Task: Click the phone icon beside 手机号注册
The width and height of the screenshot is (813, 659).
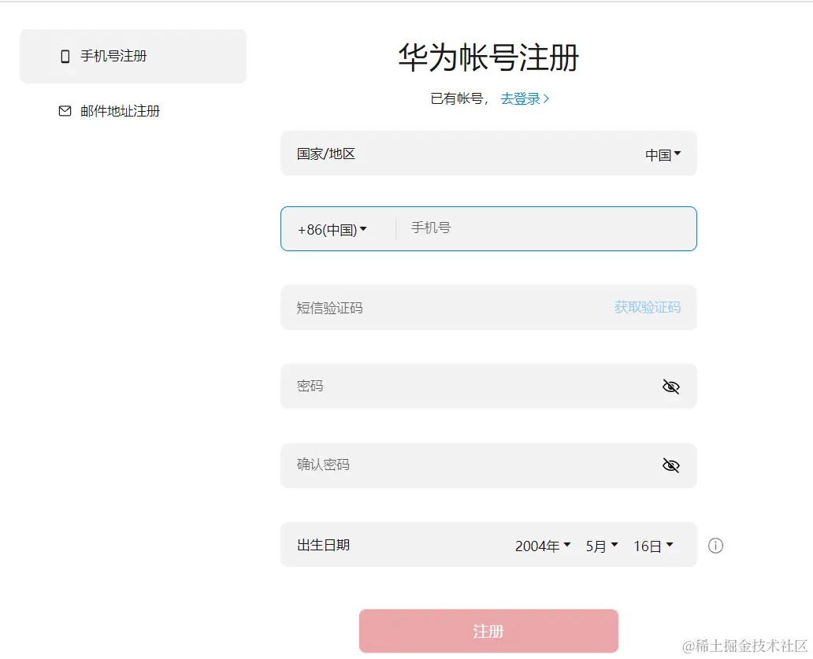Action: pyautogui.click(x=65, y=56)
